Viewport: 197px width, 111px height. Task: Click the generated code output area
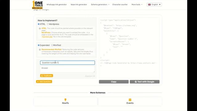point(129,48)
